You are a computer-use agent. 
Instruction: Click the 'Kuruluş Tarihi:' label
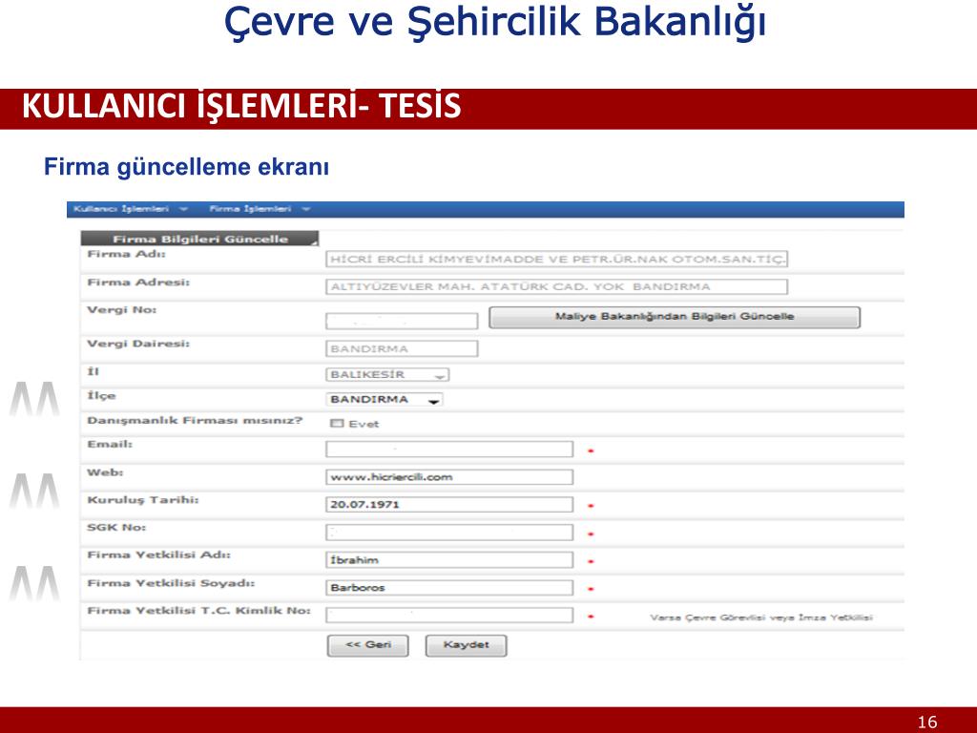tap(143, 500)
